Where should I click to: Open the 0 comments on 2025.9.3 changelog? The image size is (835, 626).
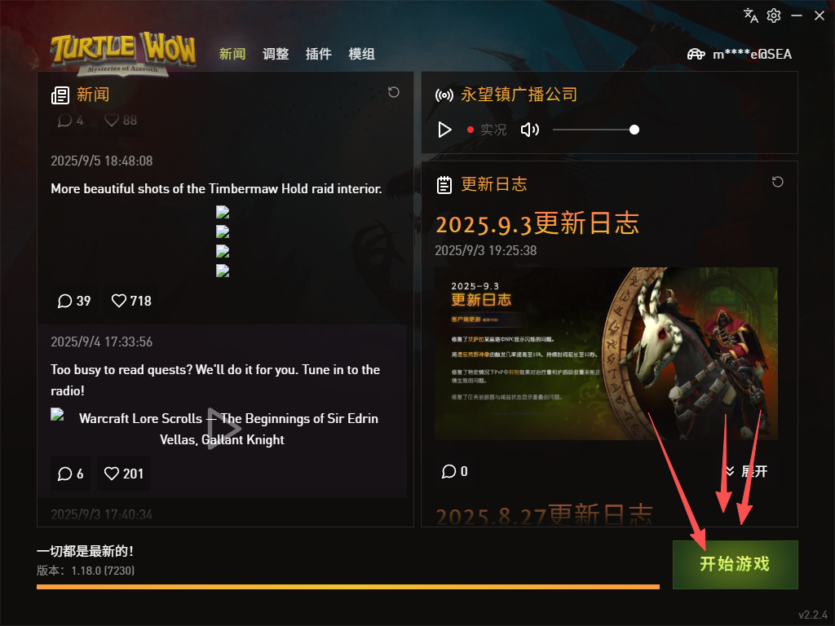pos(455,472)
